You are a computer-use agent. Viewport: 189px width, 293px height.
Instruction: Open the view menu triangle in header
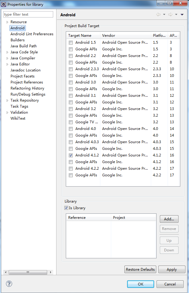(x=182, y=14)
